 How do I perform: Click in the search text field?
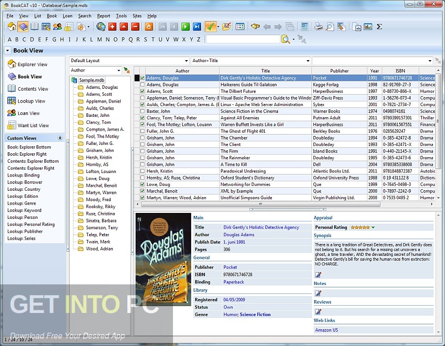pyautogui.click(x=243, y=39)
